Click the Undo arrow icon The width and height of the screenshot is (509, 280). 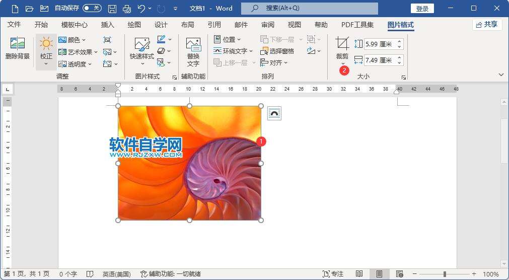point(141,9)
